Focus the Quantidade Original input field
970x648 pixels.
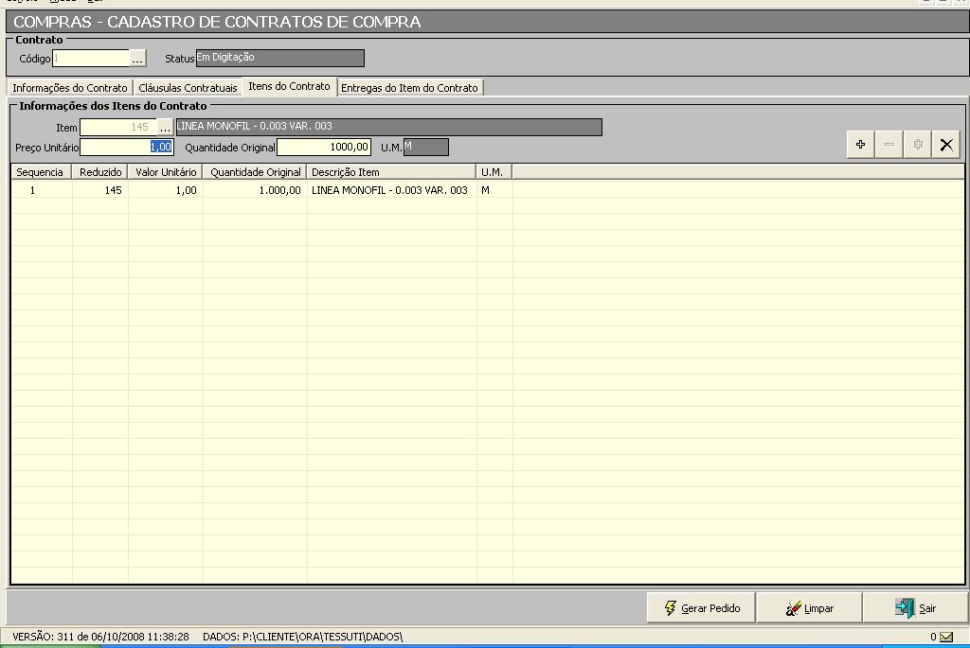[x=323, y=147]
